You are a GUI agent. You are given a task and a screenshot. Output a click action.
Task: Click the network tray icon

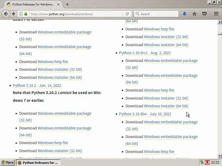(202, 162)
